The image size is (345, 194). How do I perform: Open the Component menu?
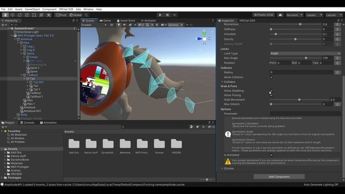tap(49, 9)
